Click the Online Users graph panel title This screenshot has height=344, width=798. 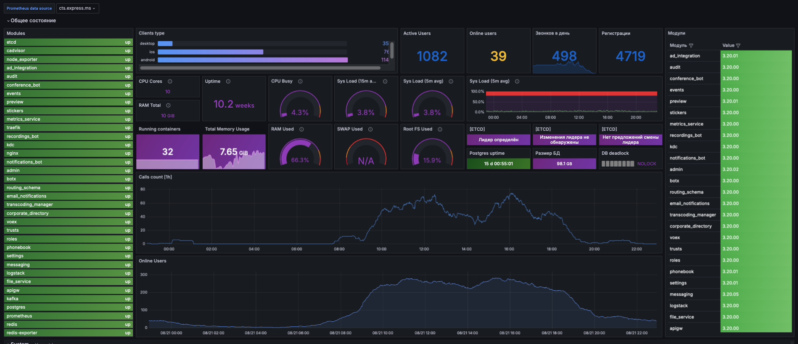[153, 261]
